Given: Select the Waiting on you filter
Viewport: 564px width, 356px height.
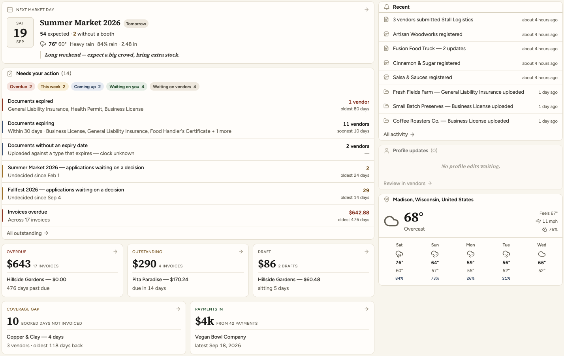Looking at the screenshot, I should tap(127, 87).
